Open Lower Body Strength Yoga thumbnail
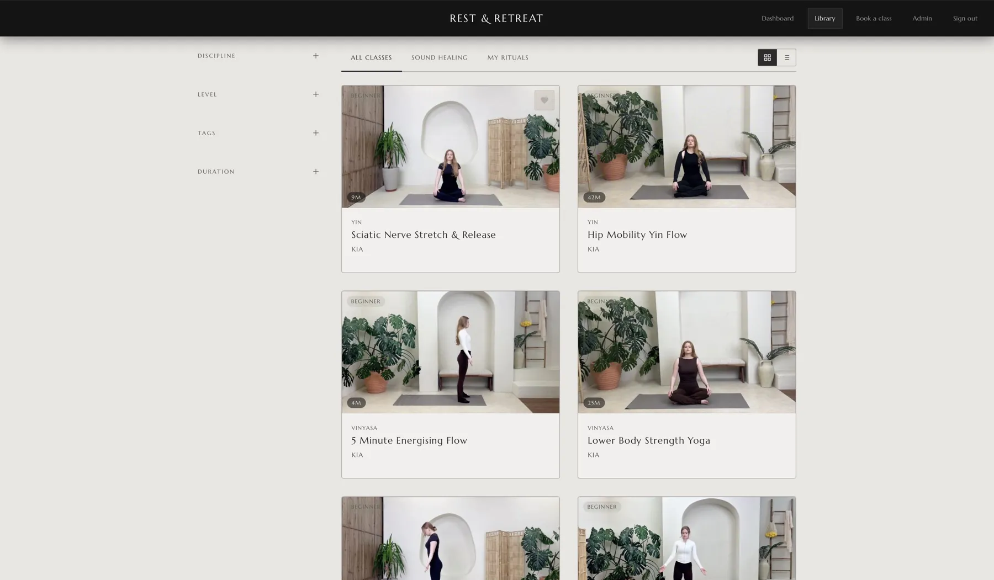The image size is (994, 580). (x=686, y=352)
